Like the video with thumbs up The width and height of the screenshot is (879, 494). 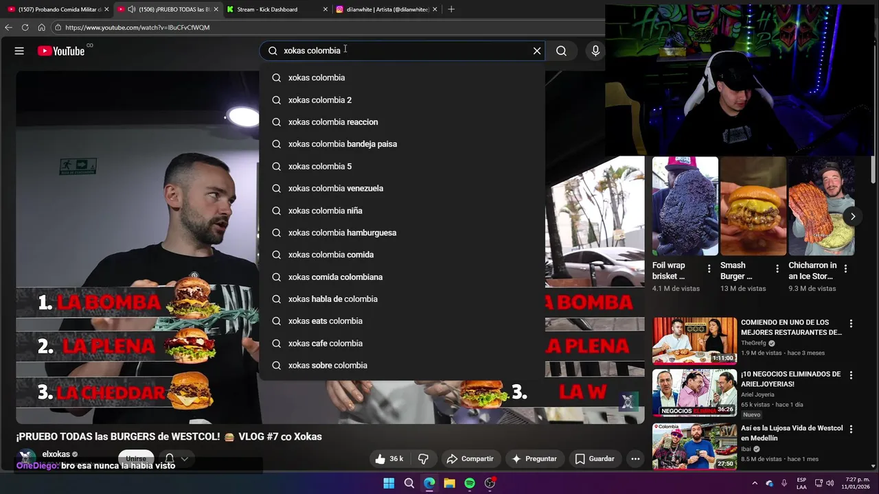click(x=388, y=458)
